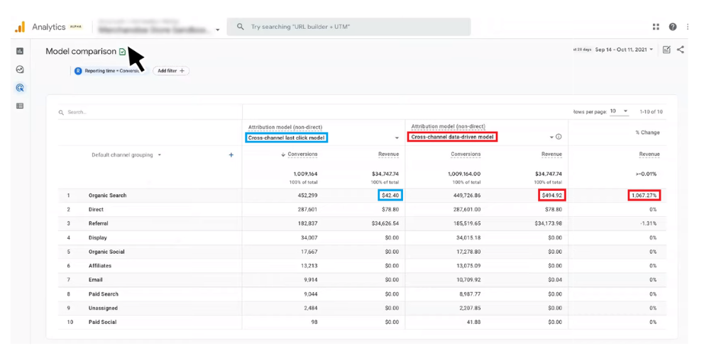
Task: Open the date range picker Sep 14 - Oct 11
Action: tap(625, 50)
